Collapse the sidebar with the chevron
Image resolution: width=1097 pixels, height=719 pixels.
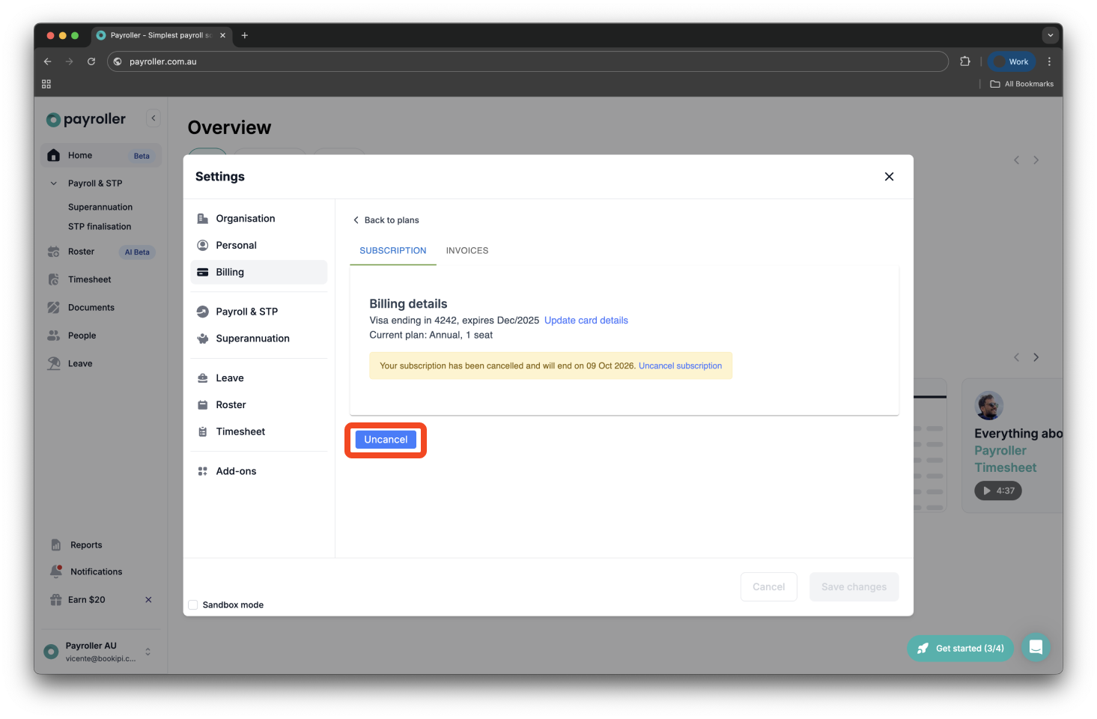pos(154,118)
